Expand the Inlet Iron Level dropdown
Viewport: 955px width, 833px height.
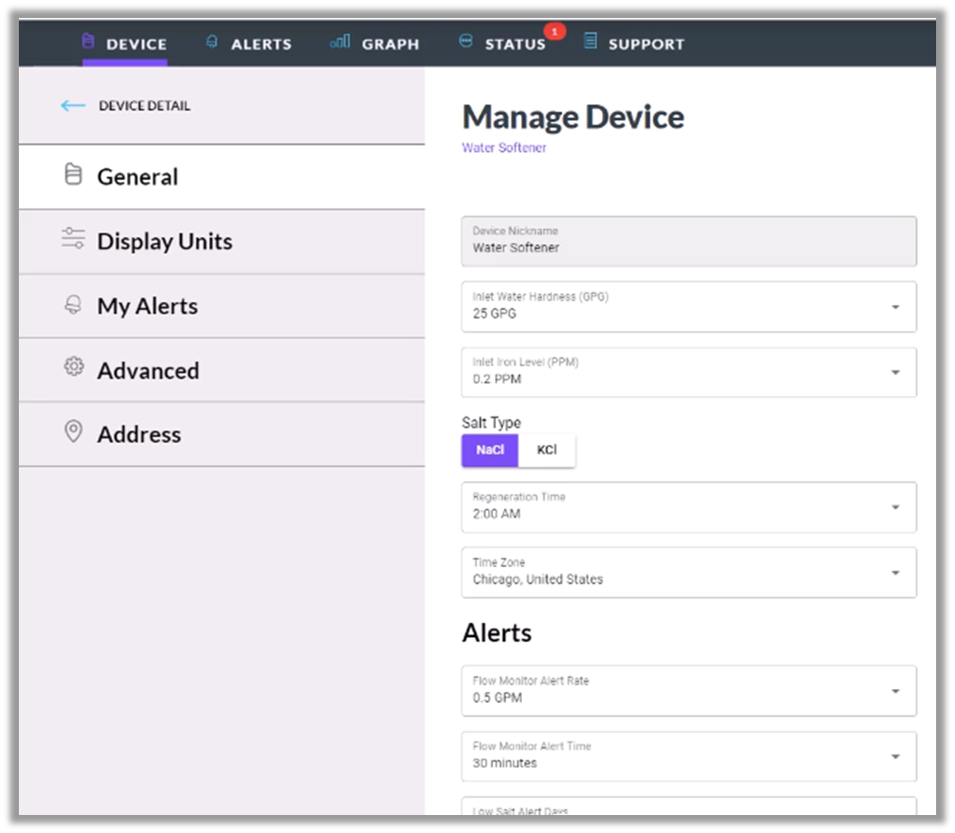click(x=689, y=372)
